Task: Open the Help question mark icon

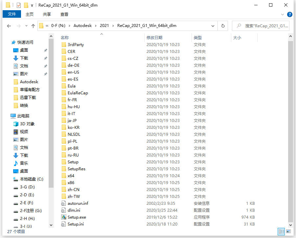Action: pyautogui.click(x=289, y=14)
